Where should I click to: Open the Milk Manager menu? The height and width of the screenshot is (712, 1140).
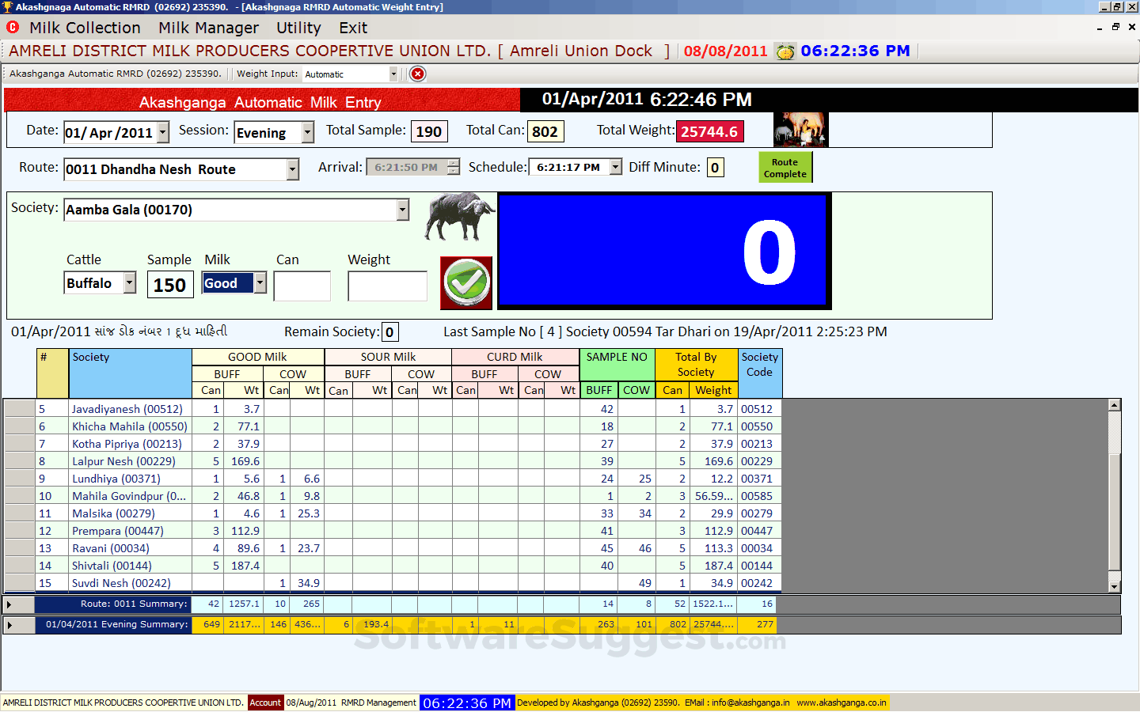[207, 28]
